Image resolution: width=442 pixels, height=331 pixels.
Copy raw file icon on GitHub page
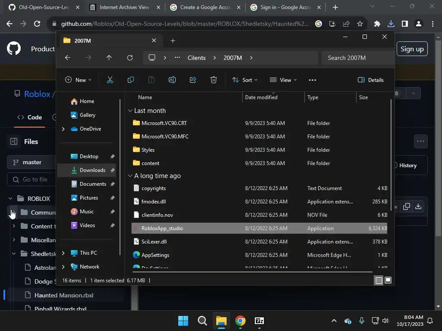pyautogui.click(x=407, y=206)
